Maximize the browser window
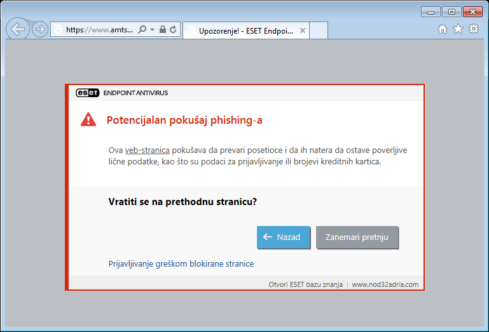489x332 pixels. pos(451,12)
